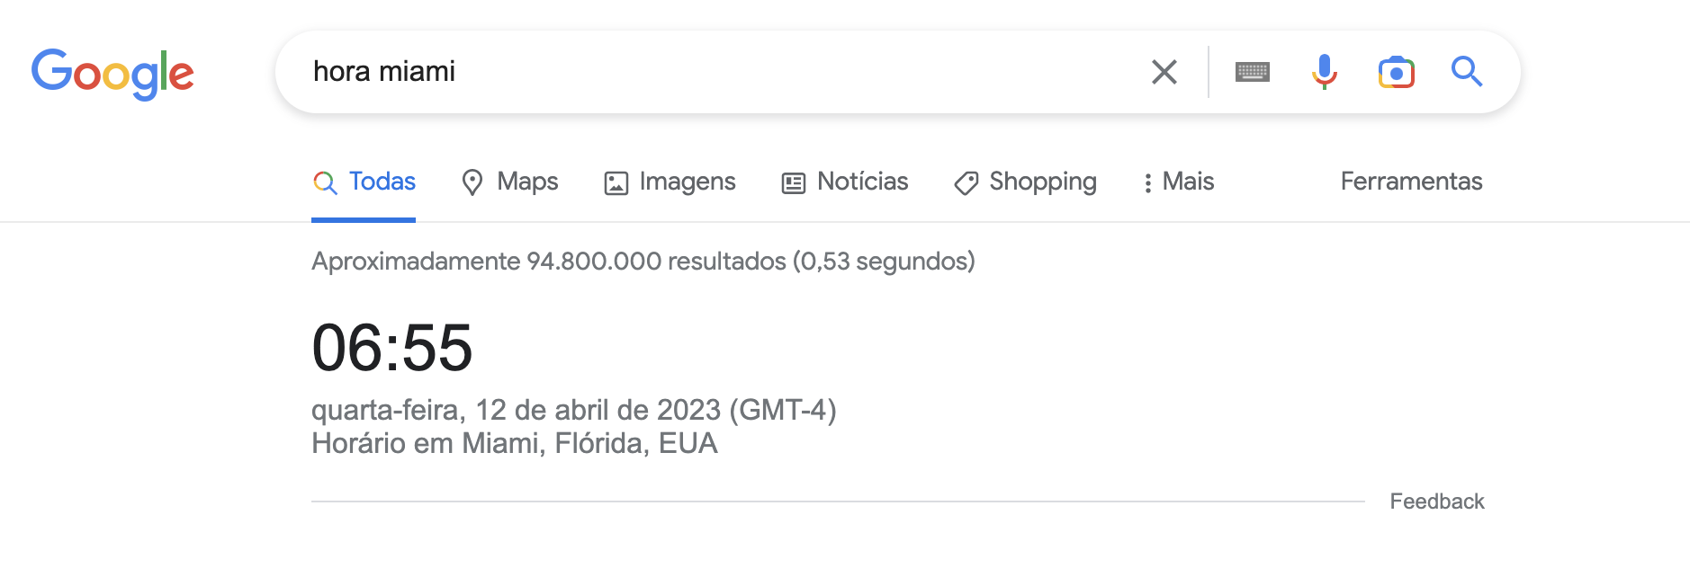Open the on-screen keyboard input icon

tap(1254, 72)
